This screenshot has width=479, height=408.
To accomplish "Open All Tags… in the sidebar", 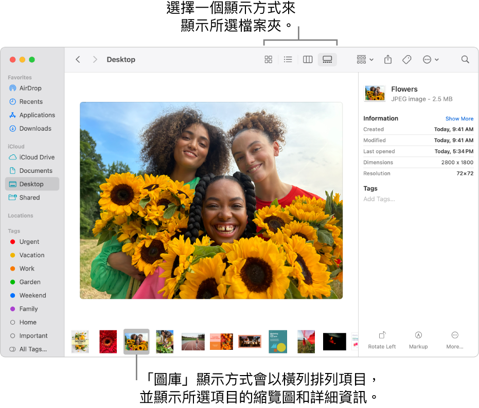I will (x=32, y=349).
